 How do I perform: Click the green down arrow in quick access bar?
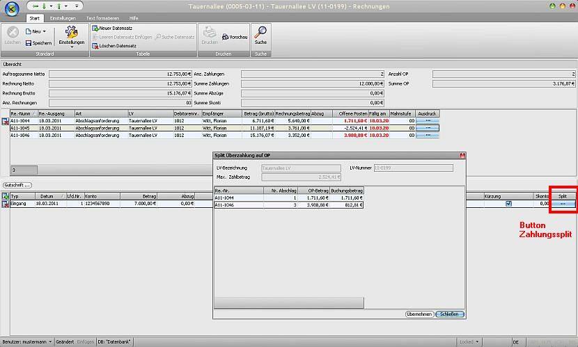pos(45,6)
